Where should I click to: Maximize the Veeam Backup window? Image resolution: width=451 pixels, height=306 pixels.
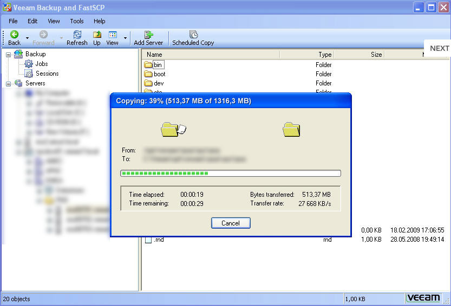(x=431, y=7)
